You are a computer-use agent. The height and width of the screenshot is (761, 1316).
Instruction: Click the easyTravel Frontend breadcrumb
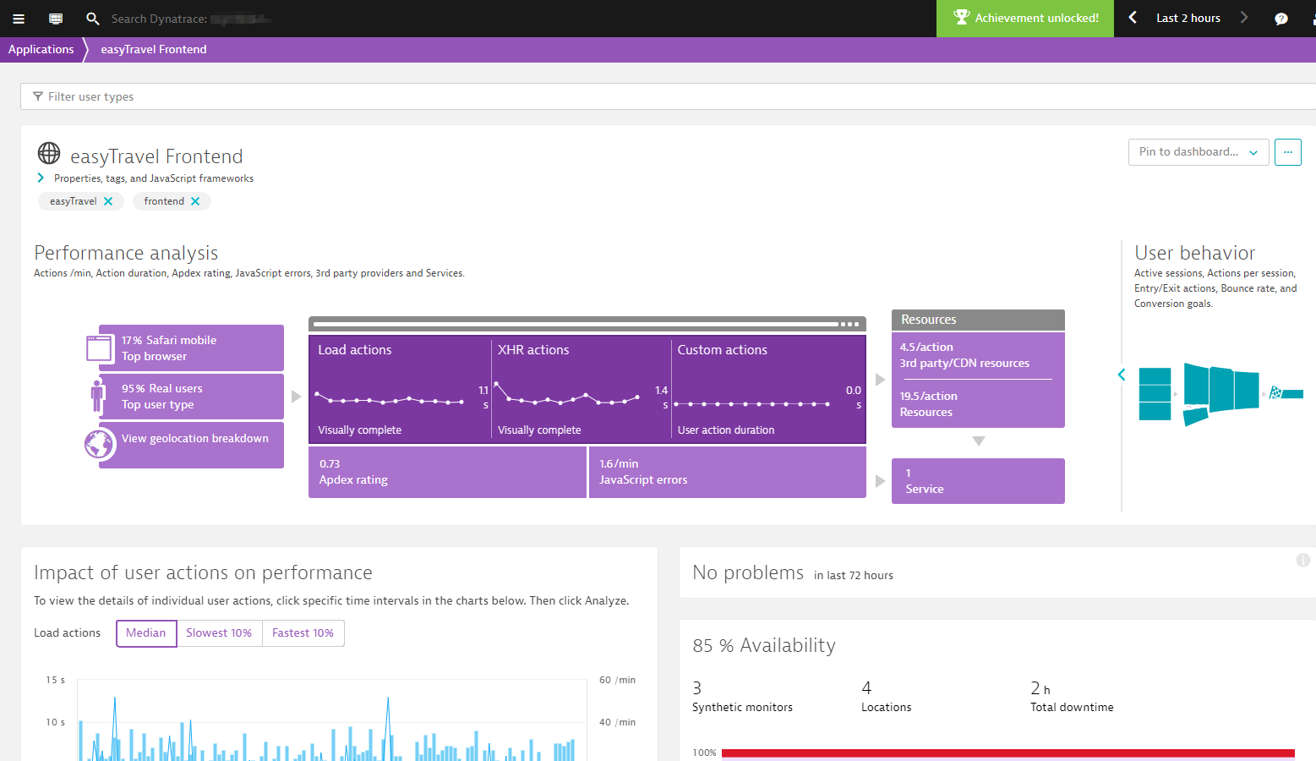pos(154,49)
